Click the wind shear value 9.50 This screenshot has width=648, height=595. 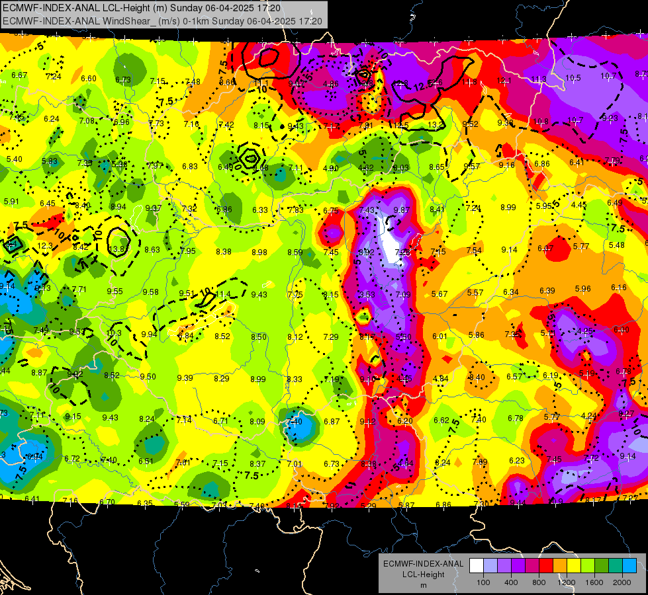coord(148,376)
